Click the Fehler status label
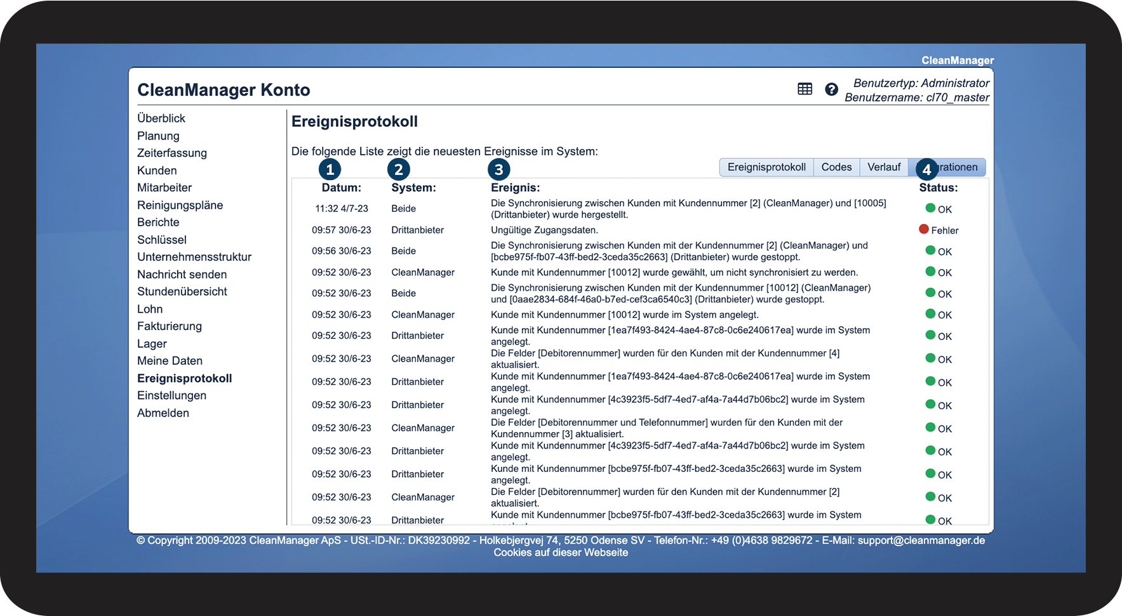The height and width of the screenshot is (616, 1122). (x=945, y=230)
